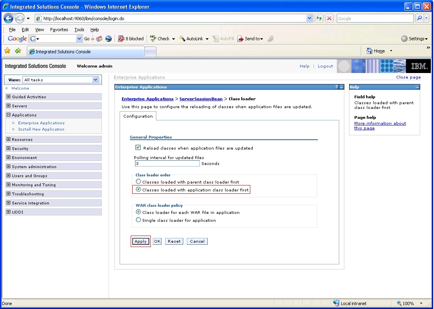
Task: Click the Refresh page icon
Action: click(319, 19)
